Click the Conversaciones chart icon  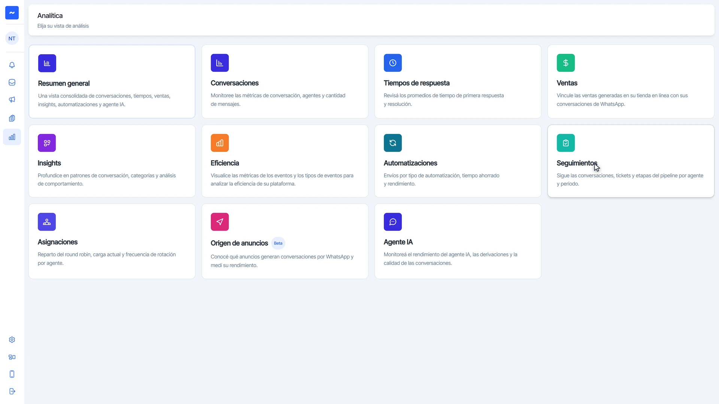(x=220, y=63)
